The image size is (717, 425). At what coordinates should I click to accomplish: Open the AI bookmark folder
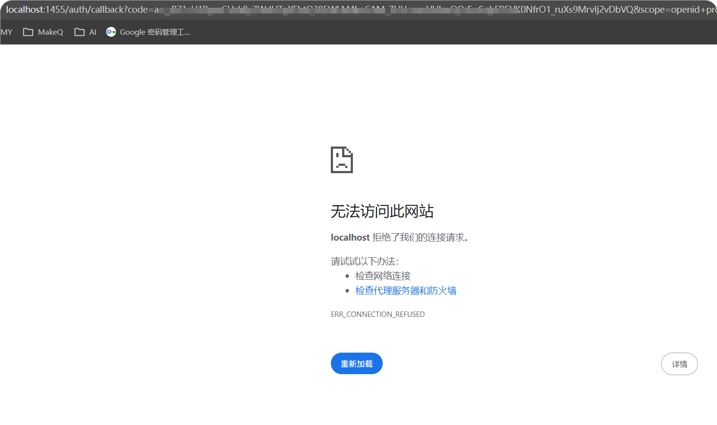click(x=85, y=32)
